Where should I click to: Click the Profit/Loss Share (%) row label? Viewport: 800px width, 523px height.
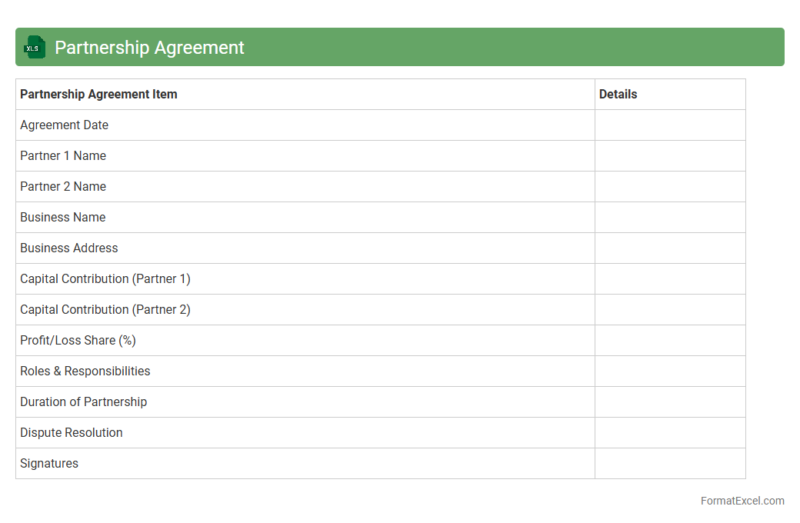point(78,341)
